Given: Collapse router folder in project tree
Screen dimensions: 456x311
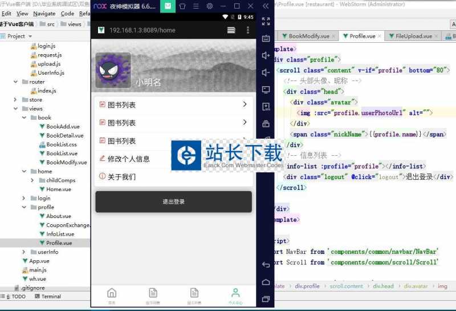Looking at the screenshot, I should (x=15, y=82).
